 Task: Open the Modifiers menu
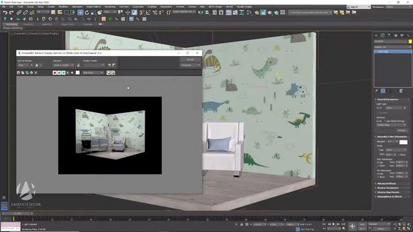click(x=63, y=6)
